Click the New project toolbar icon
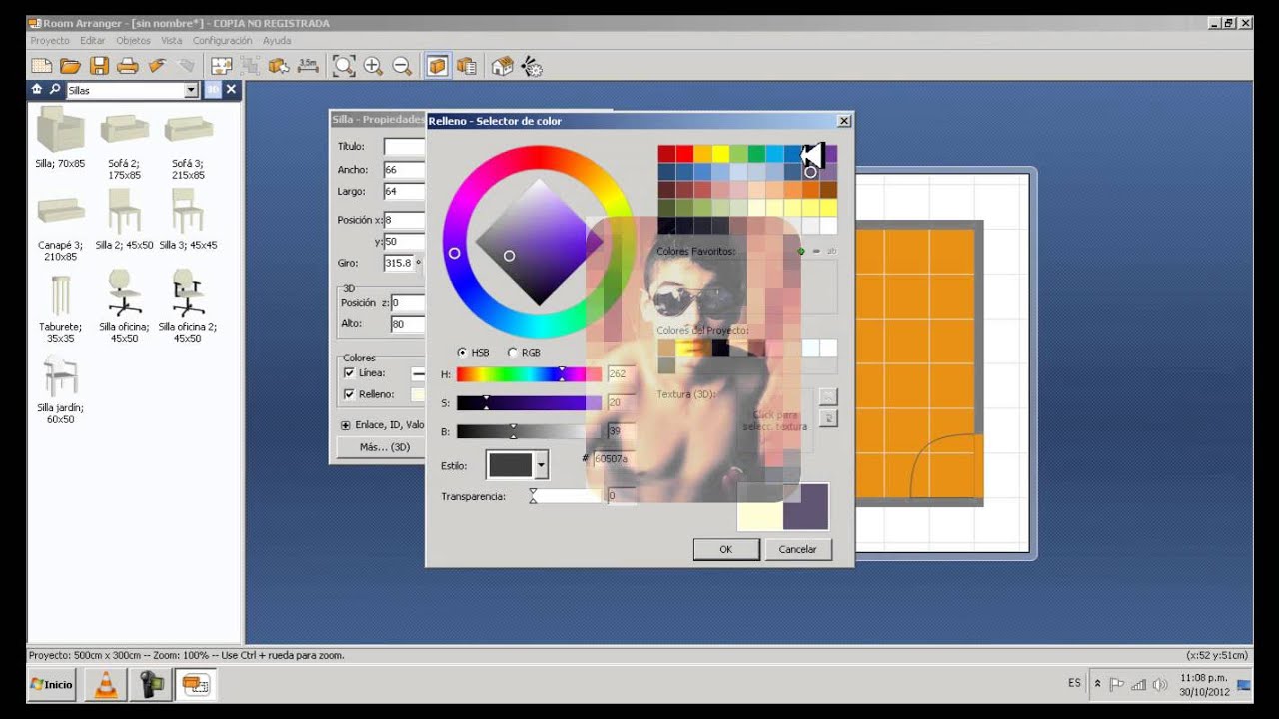Image resolution: width=1279 pixels, height=719 pixels. point(41,66)
